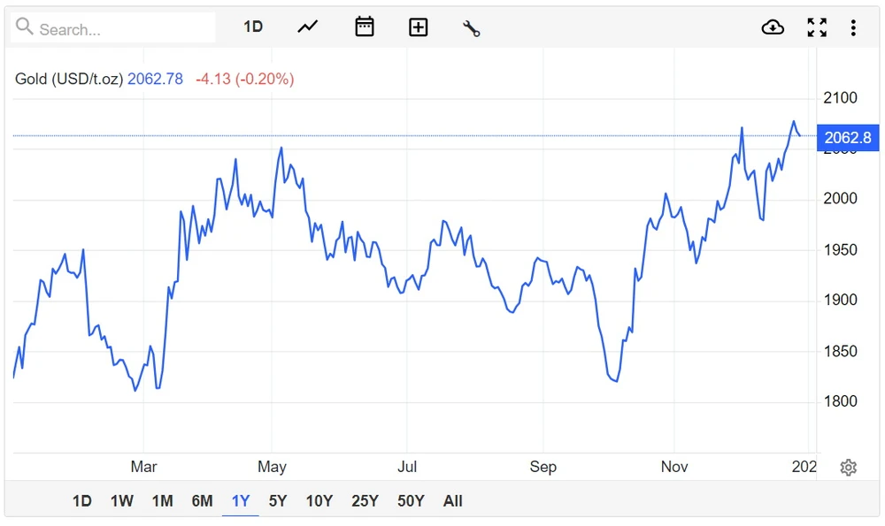Screen dimensions: 885x526
Task: Open chart settings gear icon
Action: 848,468
